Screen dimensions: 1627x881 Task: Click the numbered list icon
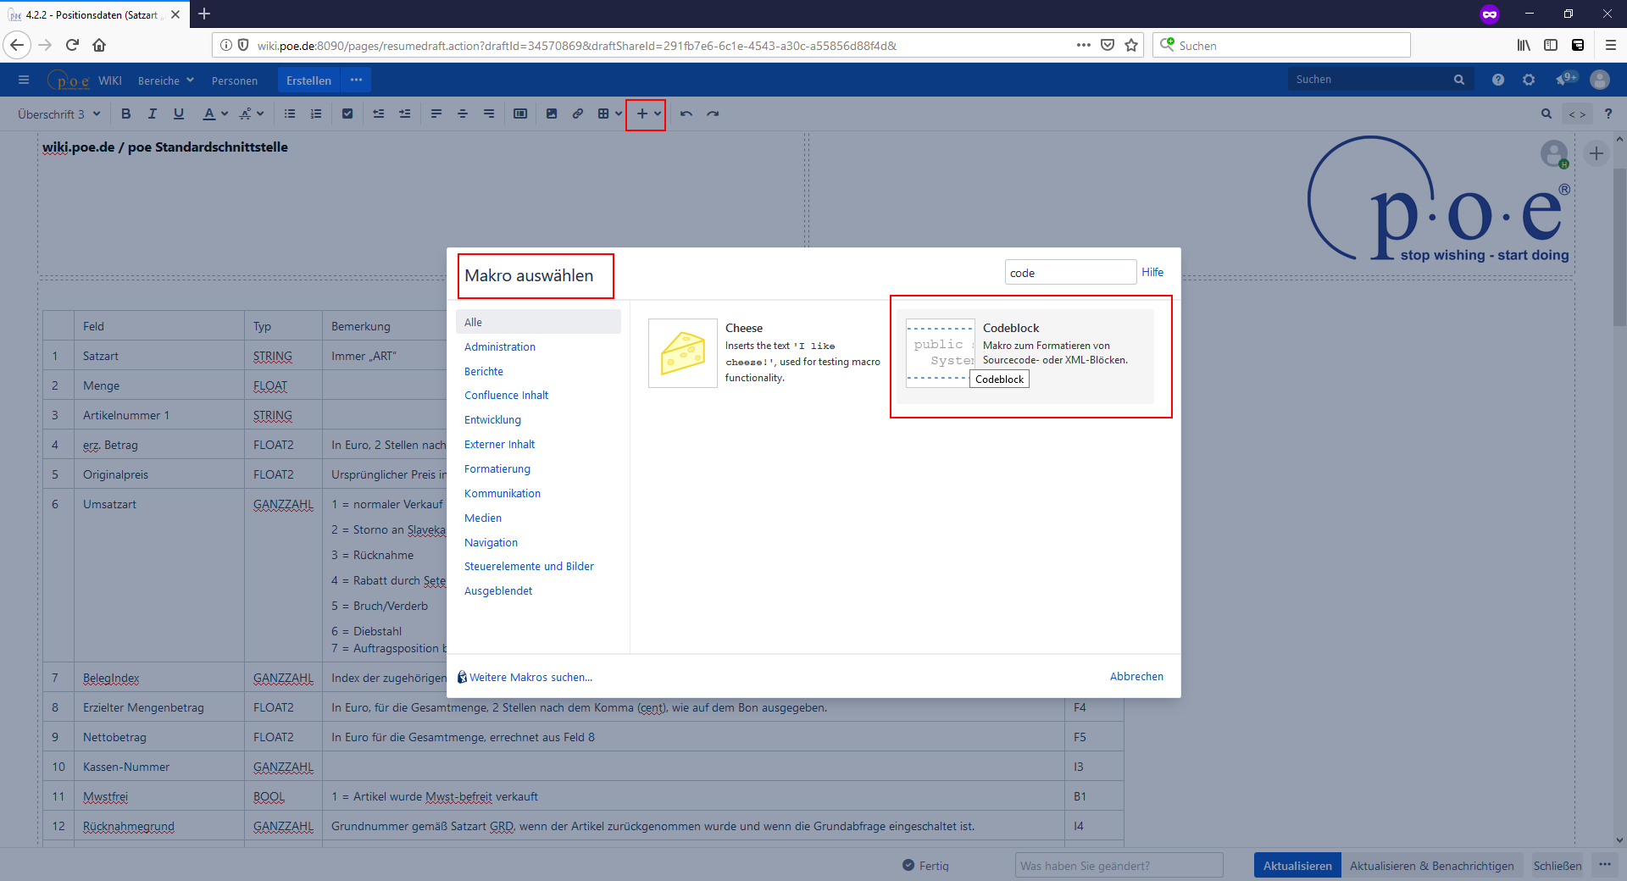316,114
